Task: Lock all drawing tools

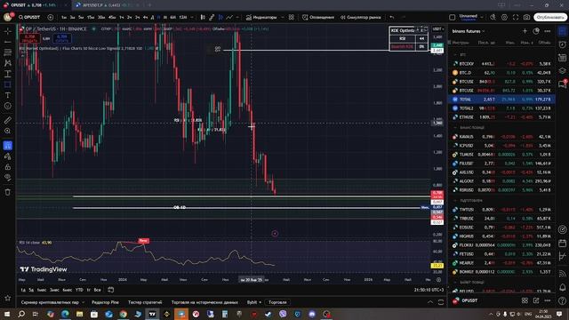Action: 8,167
